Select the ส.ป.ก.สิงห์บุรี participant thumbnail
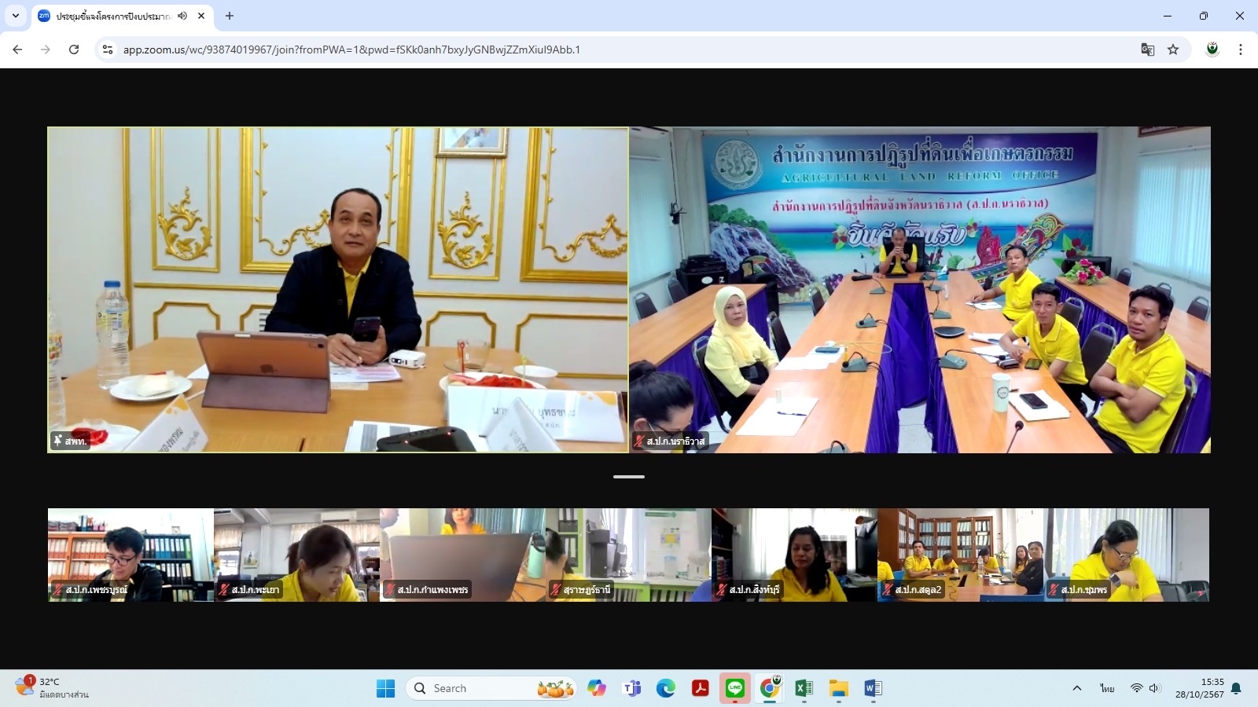 [794, 555]
